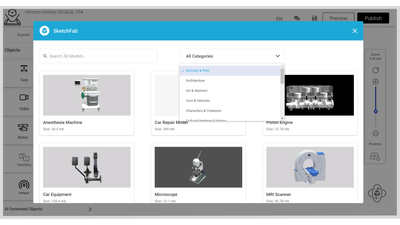Click the Car Equipment title text
400x225 pixels.
[x=57, y=195]
